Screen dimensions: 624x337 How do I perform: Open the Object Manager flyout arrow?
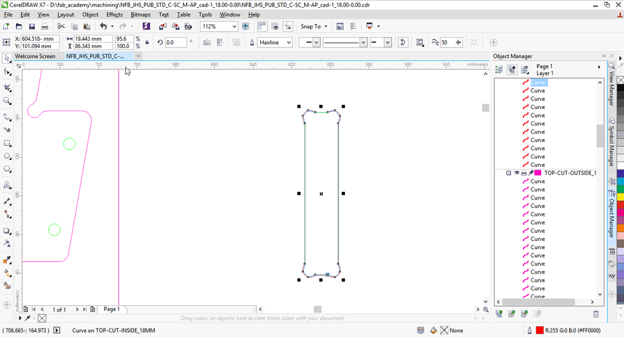click(x=599, y=67)
